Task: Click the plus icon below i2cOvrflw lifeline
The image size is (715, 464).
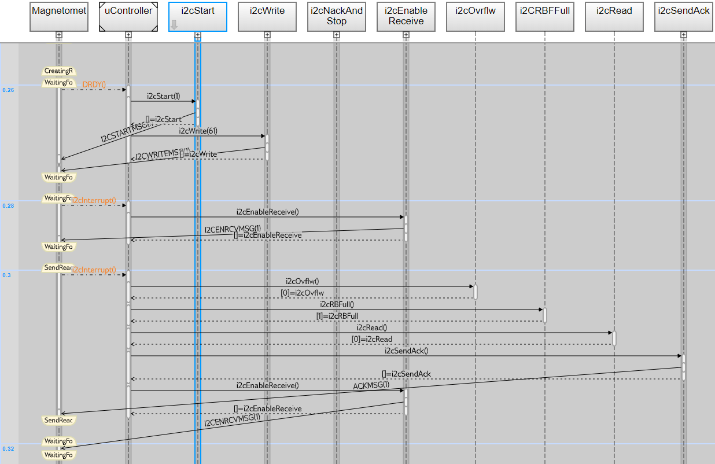Action: pyautogui.click(x=475, y=35)
